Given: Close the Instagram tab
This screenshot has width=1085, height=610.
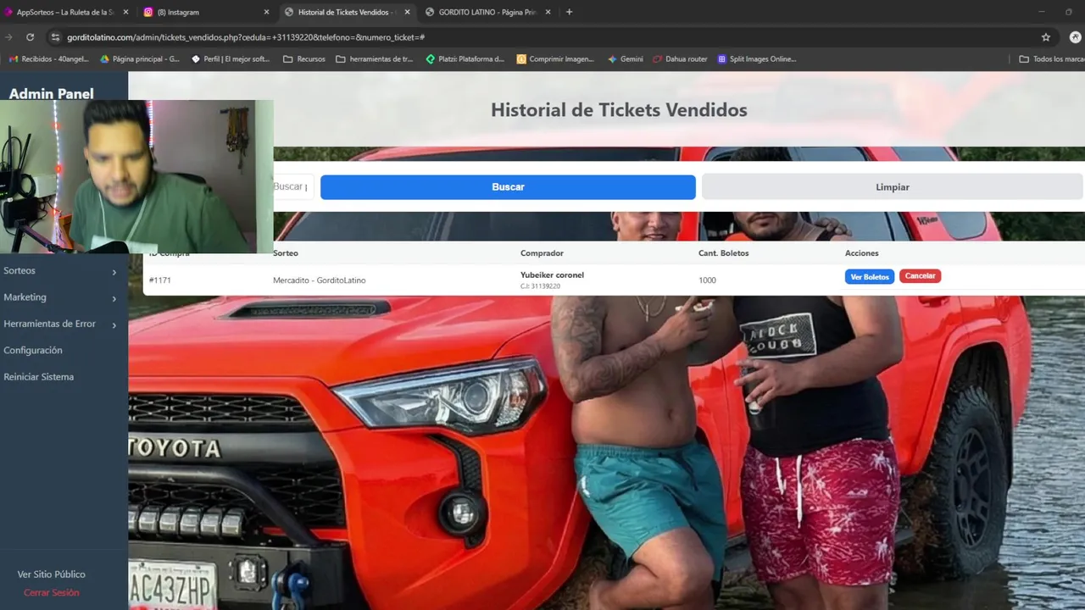Looking at the screenshot, I should [266, 12].
